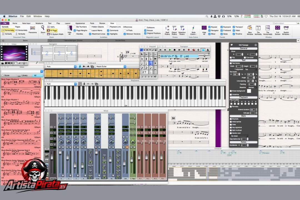This screenshot has width=300, height=200.
Task: Open the Maple Guitar fretboard dropdown
Action: (111, 67)
